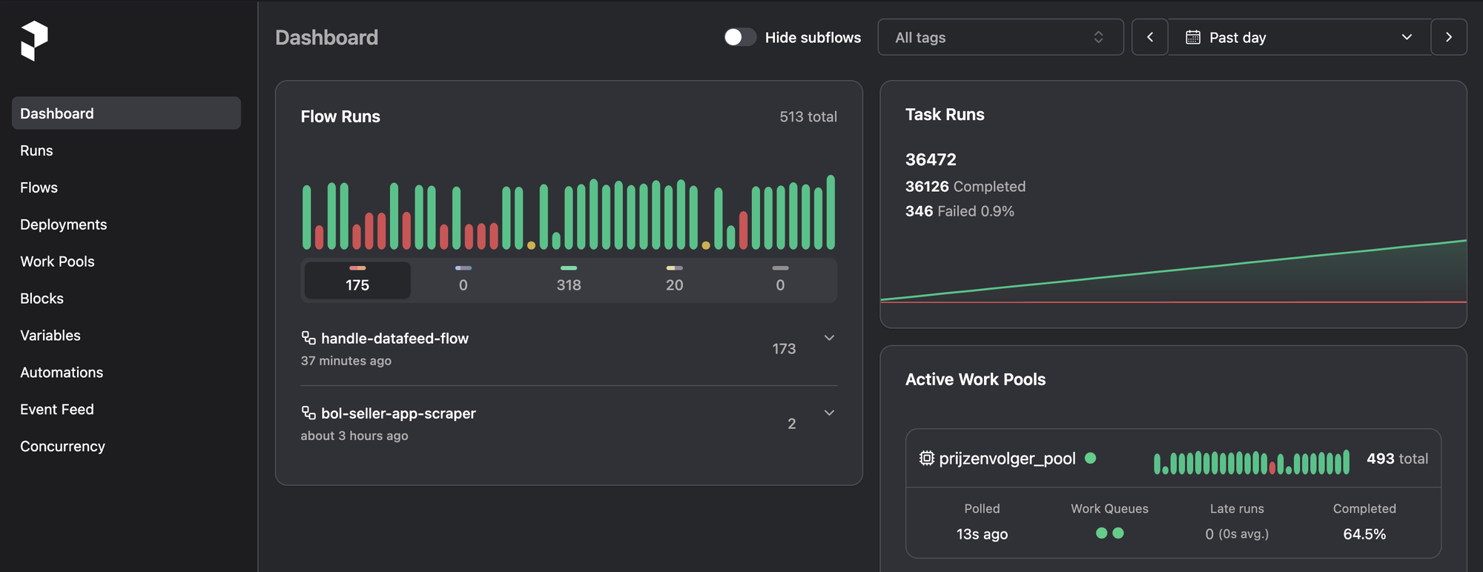1483x572 pixels.
Task: Select the 318 completed runs state tab
Action: 569,279
